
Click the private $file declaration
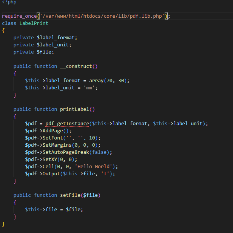pos(34,52)
